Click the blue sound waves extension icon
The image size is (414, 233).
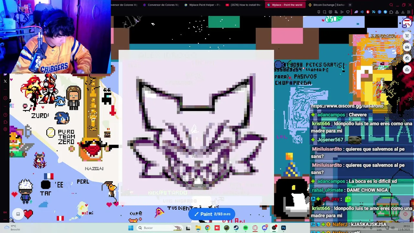362,12
